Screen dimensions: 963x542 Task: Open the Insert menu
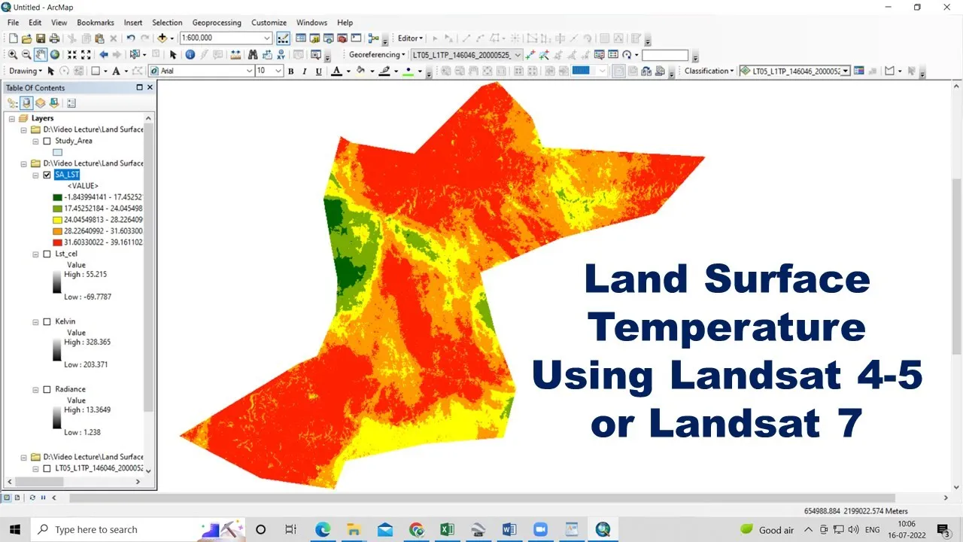tap(133, 23)
